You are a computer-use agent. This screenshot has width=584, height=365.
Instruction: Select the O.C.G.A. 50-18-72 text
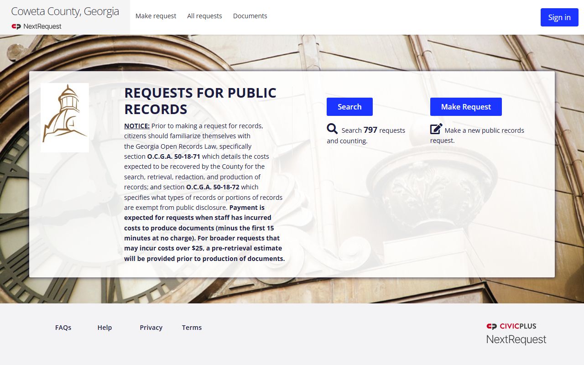[213, 187]
